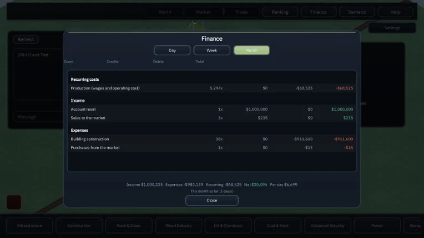
Task: Click the Refresh button in chat panel
Action: 26,39
